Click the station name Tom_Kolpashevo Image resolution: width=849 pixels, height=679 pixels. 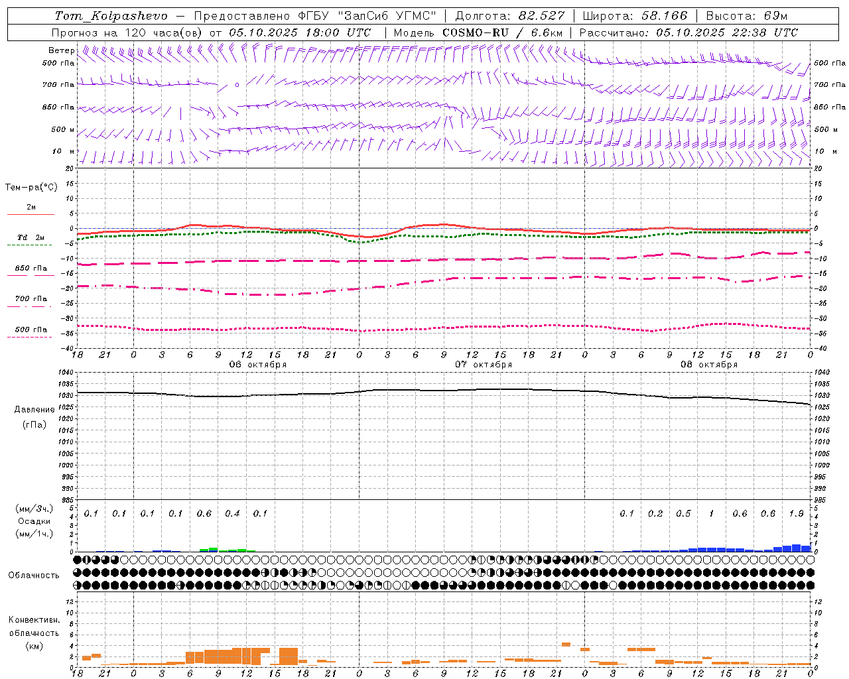pos(111,16)
